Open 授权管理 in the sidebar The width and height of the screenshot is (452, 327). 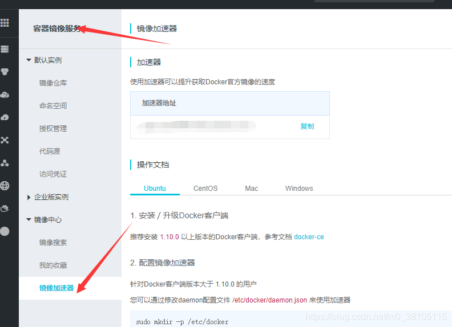tap(53, 129)
